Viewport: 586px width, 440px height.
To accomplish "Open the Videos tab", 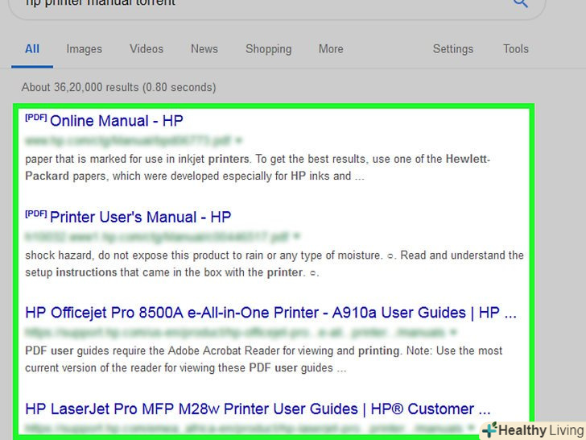I will pos(146,49).
